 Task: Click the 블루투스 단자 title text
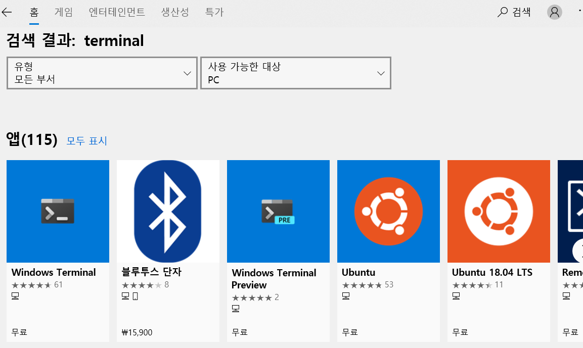pyautogui.click(x=152, y=272)
